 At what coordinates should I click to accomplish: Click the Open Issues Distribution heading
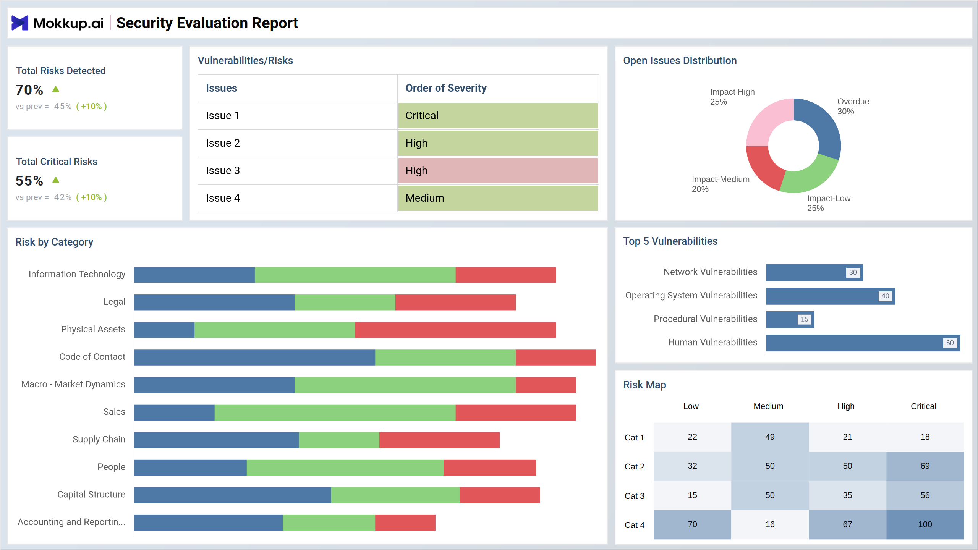tap(680, 61)
